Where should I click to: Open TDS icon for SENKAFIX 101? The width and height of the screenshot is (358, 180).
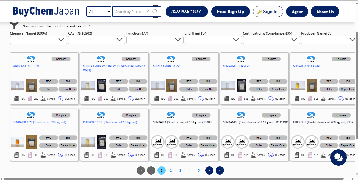tap(17, 155)
